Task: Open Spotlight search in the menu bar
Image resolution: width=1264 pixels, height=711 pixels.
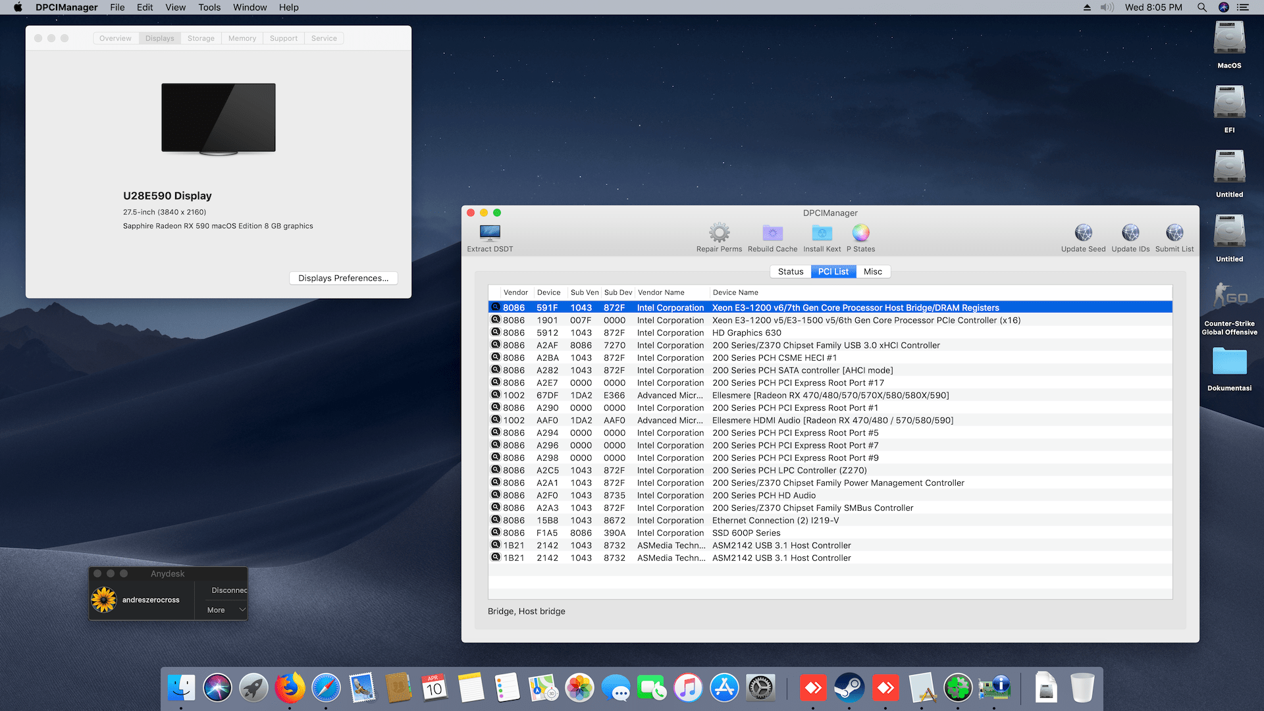Action: pos(1201,7)
